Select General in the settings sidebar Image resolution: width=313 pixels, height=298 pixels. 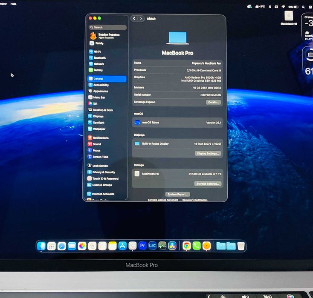pos(107,79)
